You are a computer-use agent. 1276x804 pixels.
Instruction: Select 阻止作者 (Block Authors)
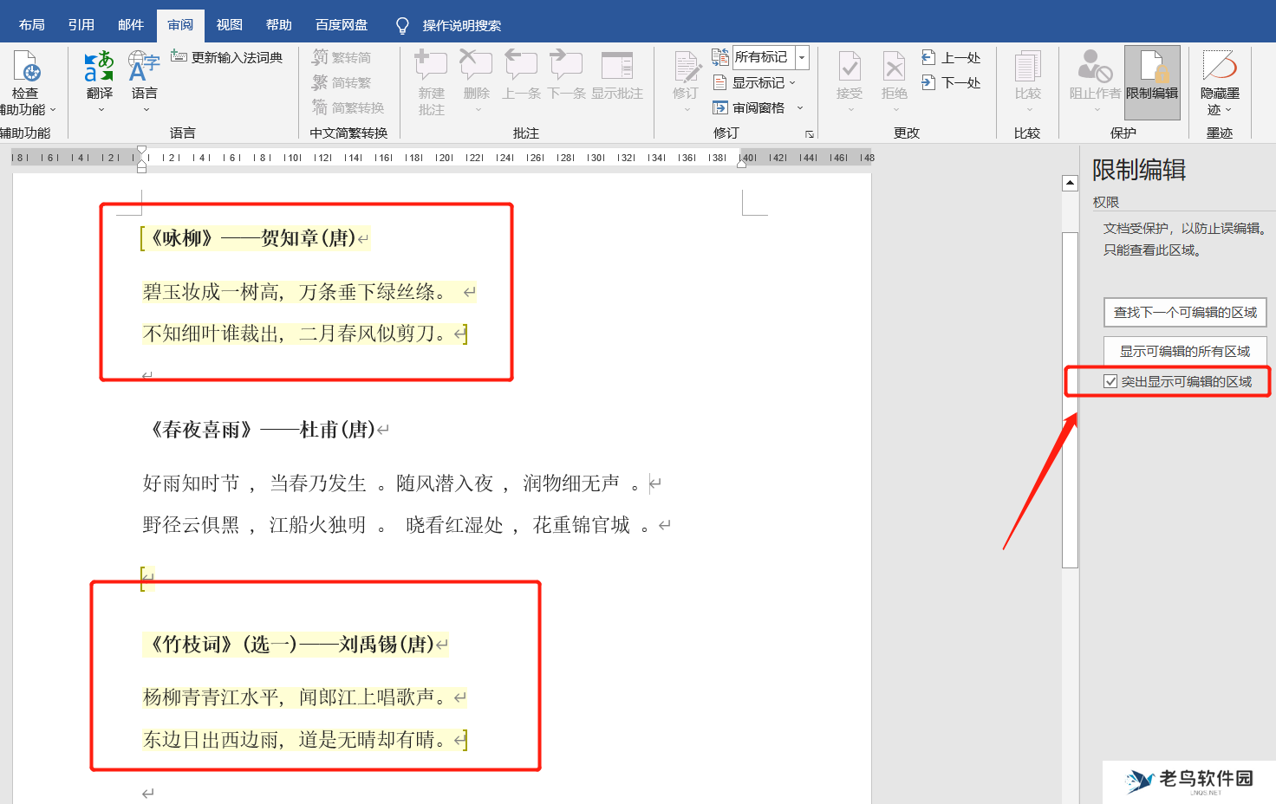coord(1091,78)
